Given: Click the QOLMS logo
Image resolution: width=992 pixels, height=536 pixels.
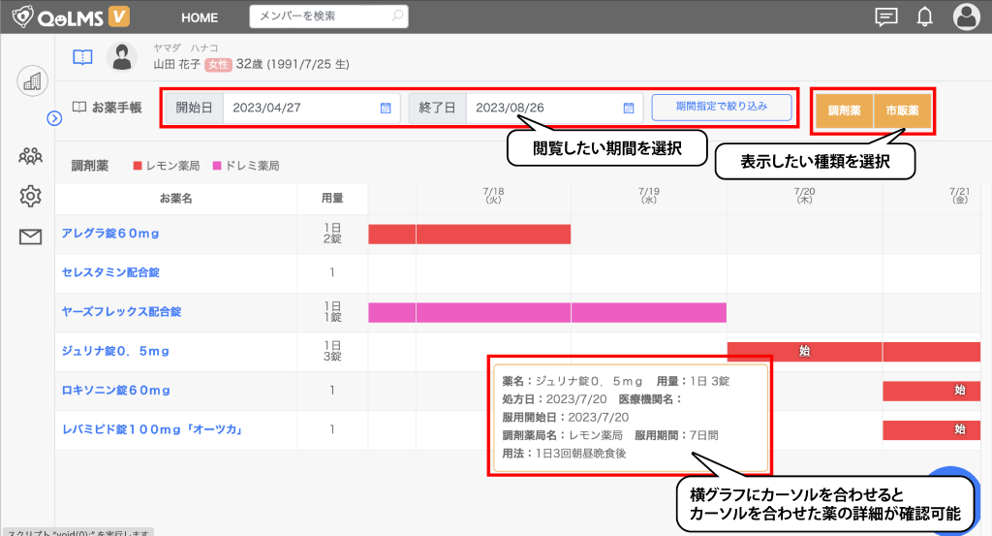Looking at the screenshot, I should tap(70, 16).
